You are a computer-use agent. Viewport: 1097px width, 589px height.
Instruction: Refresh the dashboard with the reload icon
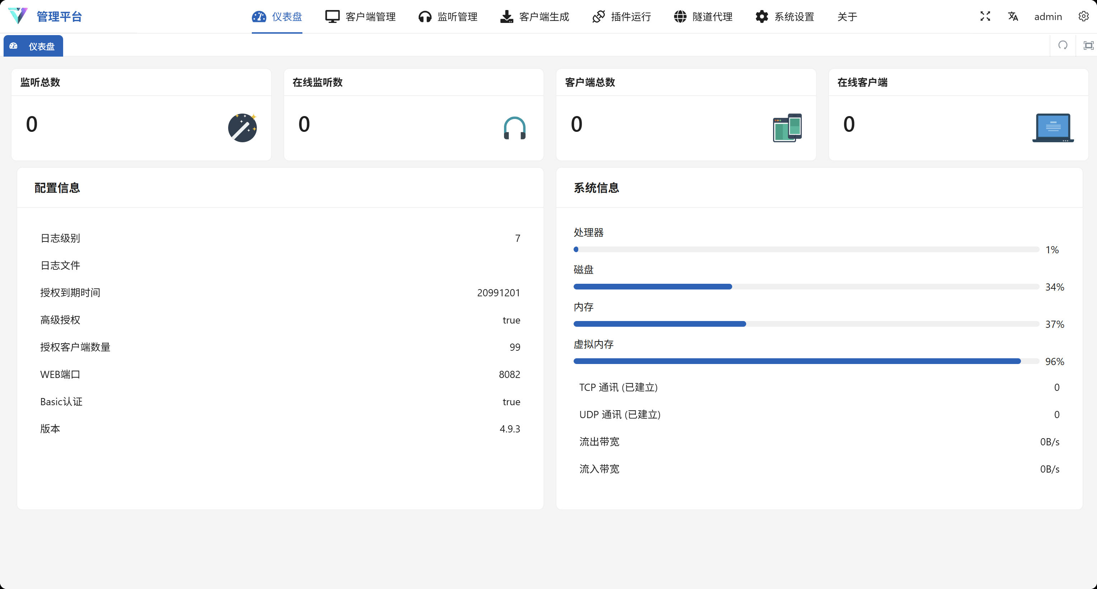click(x=1063, y=46)
